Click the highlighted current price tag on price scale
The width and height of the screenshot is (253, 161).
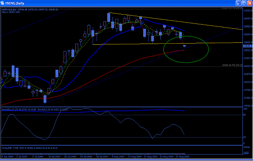[x=247, y=46]
